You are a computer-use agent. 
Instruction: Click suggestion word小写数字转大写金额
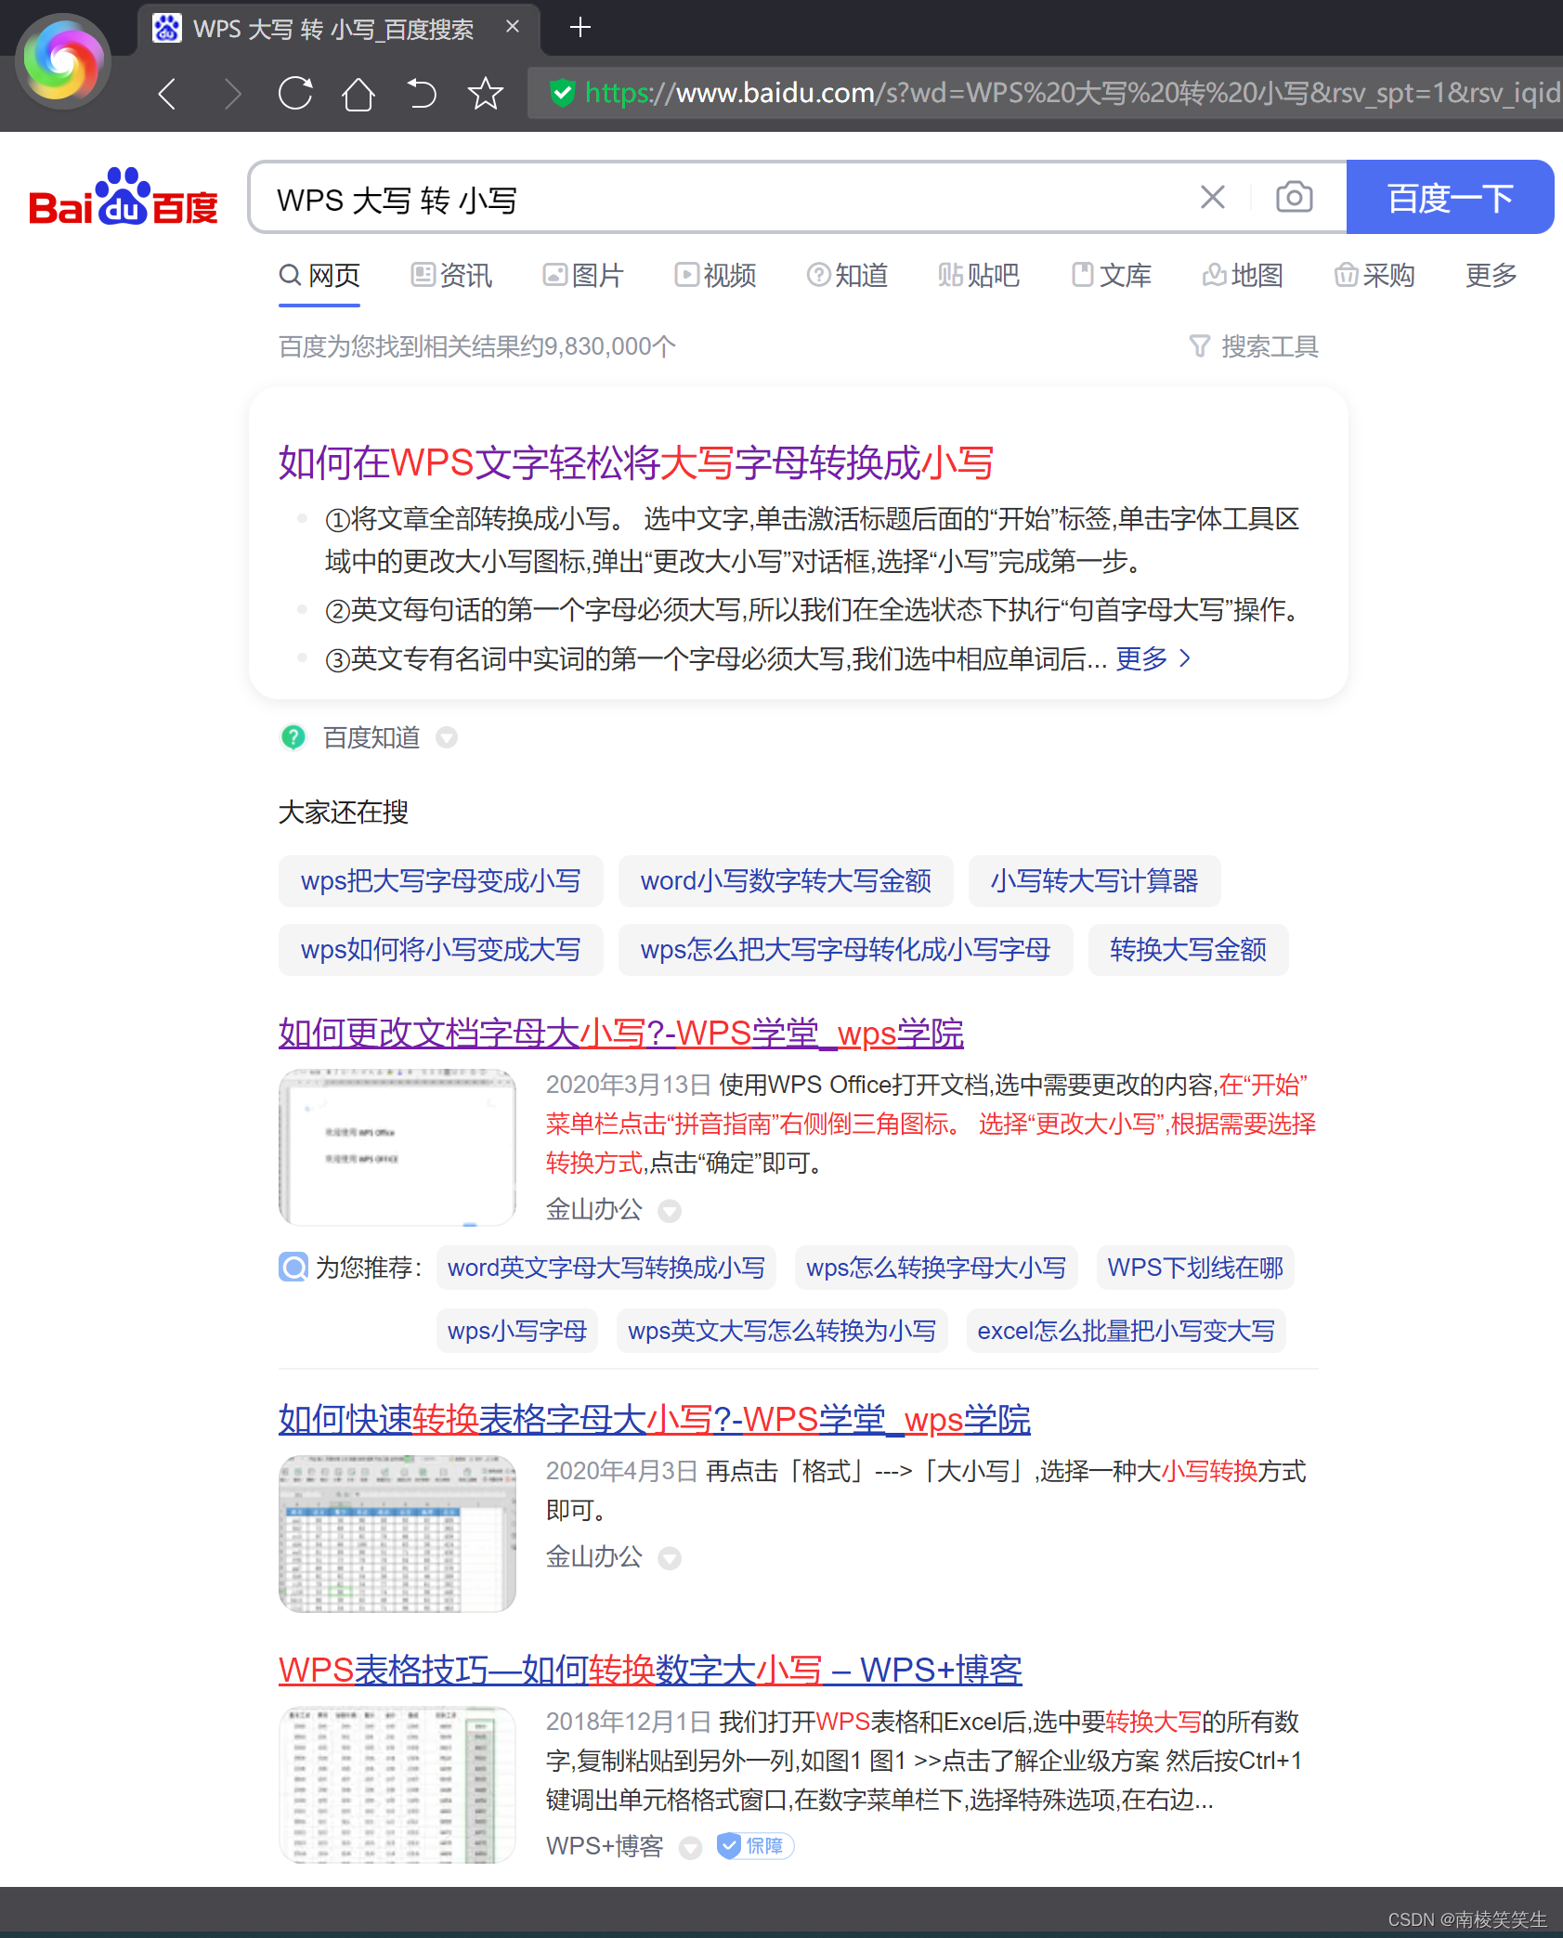(x=786, y=880)
